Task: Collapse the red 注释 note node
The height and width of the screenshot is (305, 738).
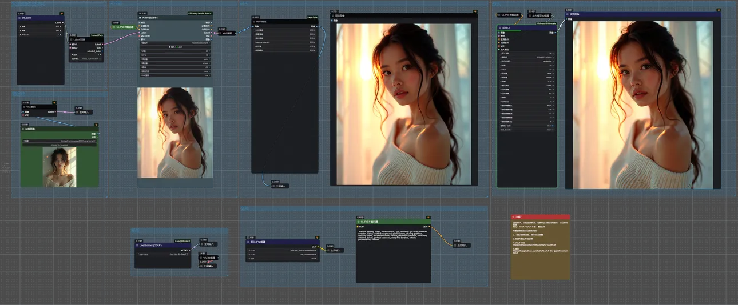Action: [513, 217]
